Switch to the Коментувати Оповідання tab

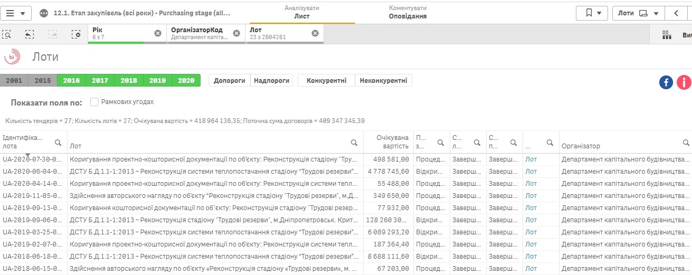tap(407, 12)
